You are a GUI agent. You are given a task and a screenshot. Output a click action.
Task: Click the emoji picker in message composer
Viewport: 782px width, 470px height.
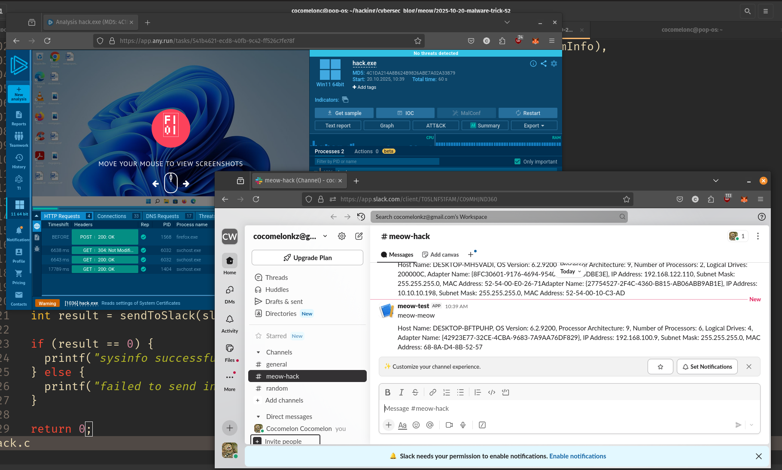416,425
